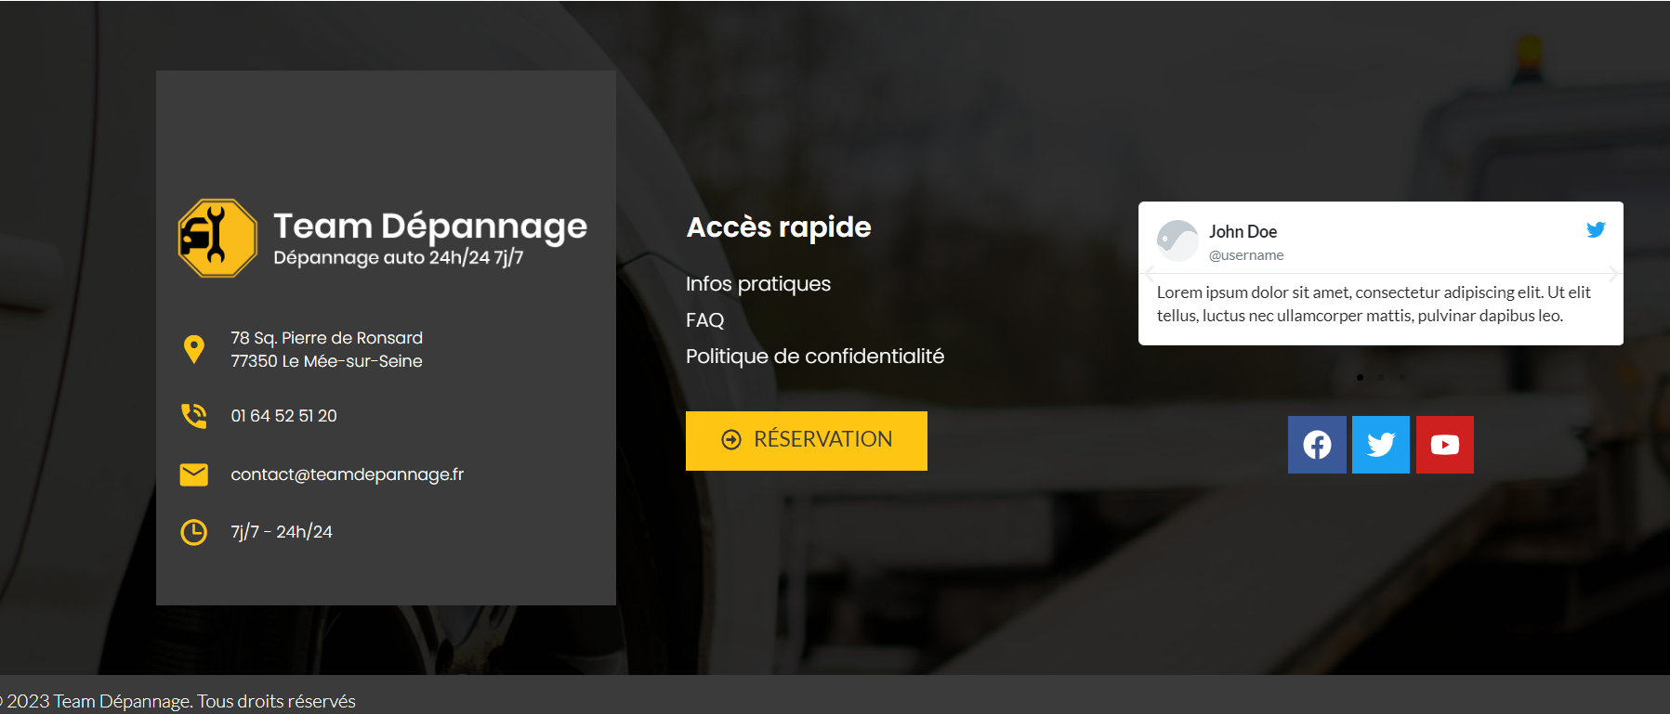Screen dimensions: 1670x714
Task: Click the yellow phone icon
Action: (193, 416)
